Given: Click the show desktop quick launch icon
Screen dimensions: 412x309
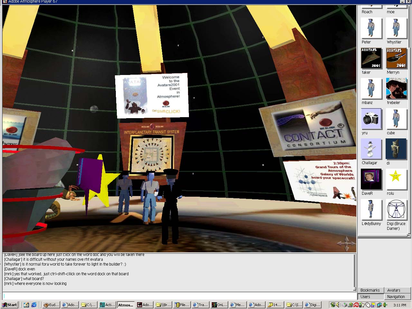Looking at the screenshot, I should point(26,305).
